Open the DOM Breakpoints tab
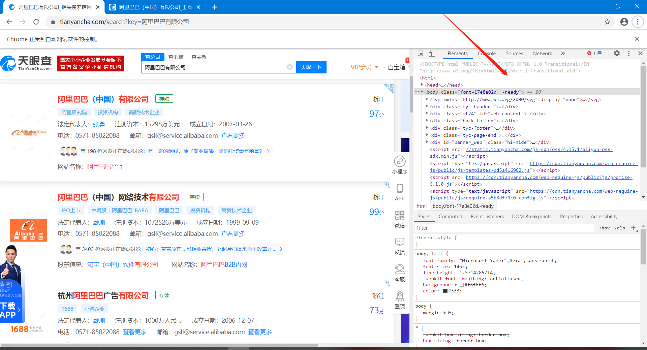The width and height of the screenshot is (647, 350). (x=532, y=217)
